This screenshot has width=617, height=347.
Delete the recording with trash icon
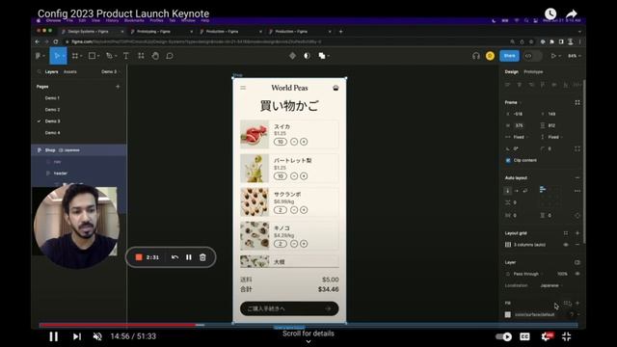pyautogui.click(x=202, y=257)
